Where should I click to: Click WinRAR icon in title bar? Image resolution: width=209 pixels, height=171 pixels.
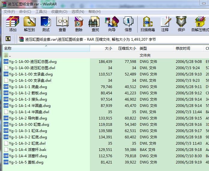click(x=4, y=4)
